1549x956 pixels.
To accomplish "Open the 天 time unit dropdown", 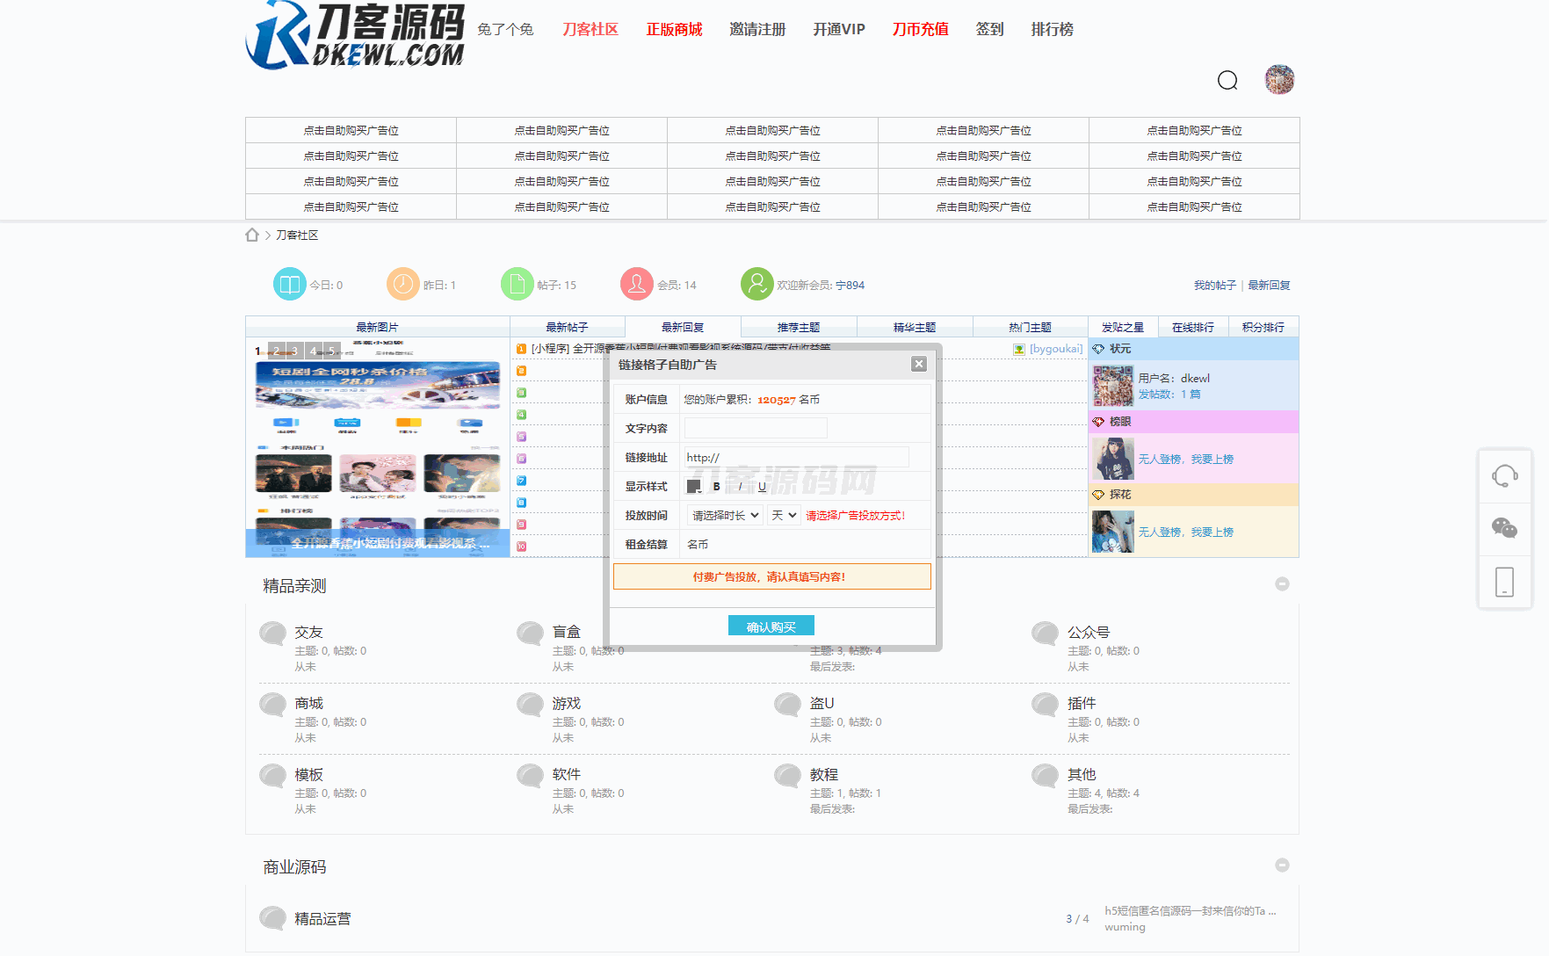I will point(783,516).
